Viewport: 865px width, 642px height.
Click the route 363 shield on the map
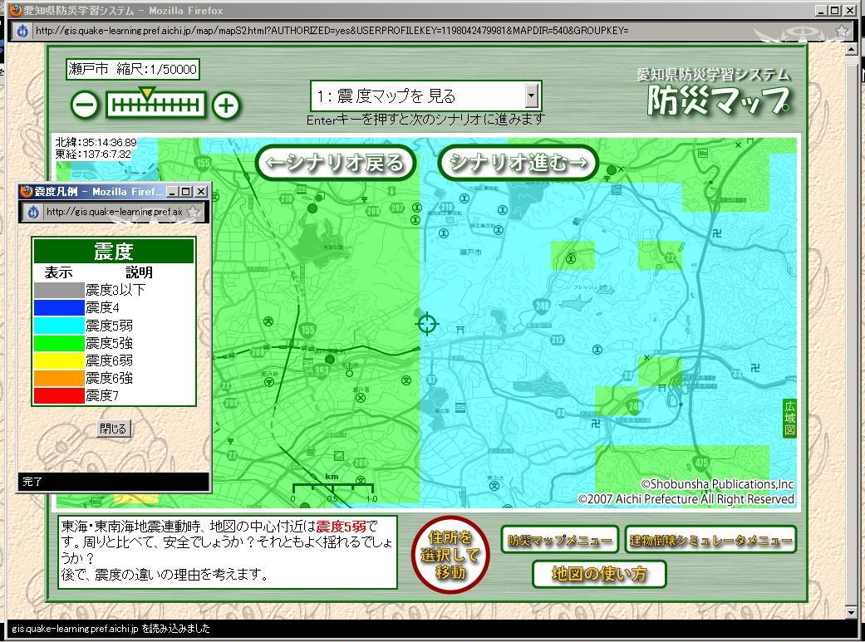pos(322,370)
